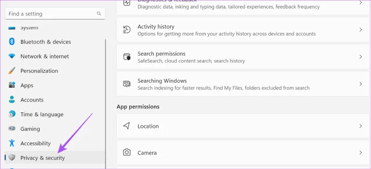Expand the Activity history chevron
The image size is (371, 169).
pyautogui.click(x=361, y=30)
